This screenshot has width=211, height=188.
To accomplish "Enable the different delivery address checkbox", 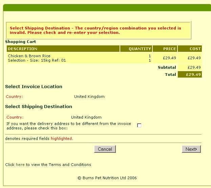I will tap(139, 125).
